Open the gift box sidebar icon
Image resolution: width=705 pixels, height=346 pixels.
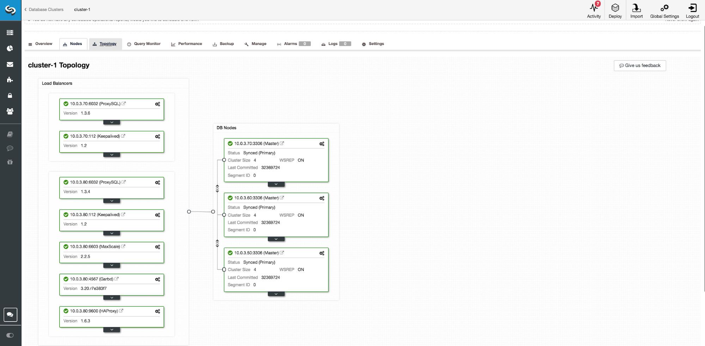pos(10,162)
